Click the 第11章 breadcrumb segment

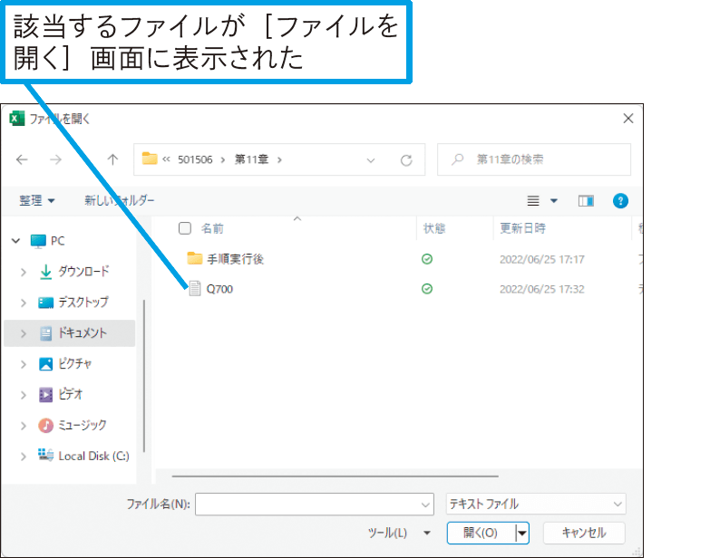tap(251, 159)
